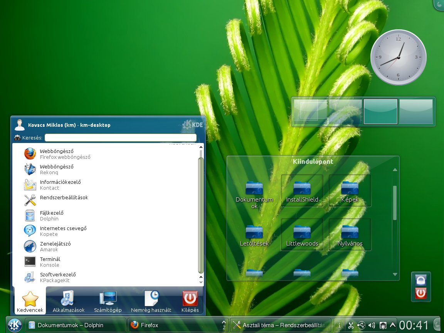Click the launcher favorites scrollbar handle

(x=201, y=215)
